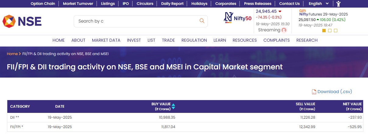Open the English language dropdown
Viewport: 368px width, 136px height.
point(318,4)
